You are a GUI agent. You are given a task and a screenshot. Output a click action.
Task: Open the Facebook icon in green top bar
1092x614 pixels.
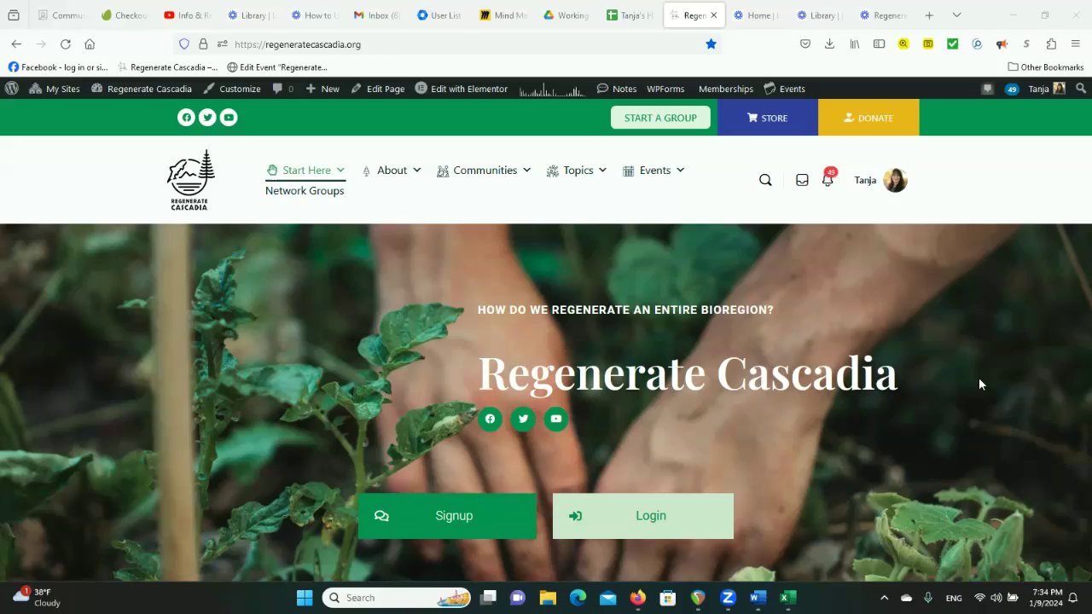tap(186, 118)
